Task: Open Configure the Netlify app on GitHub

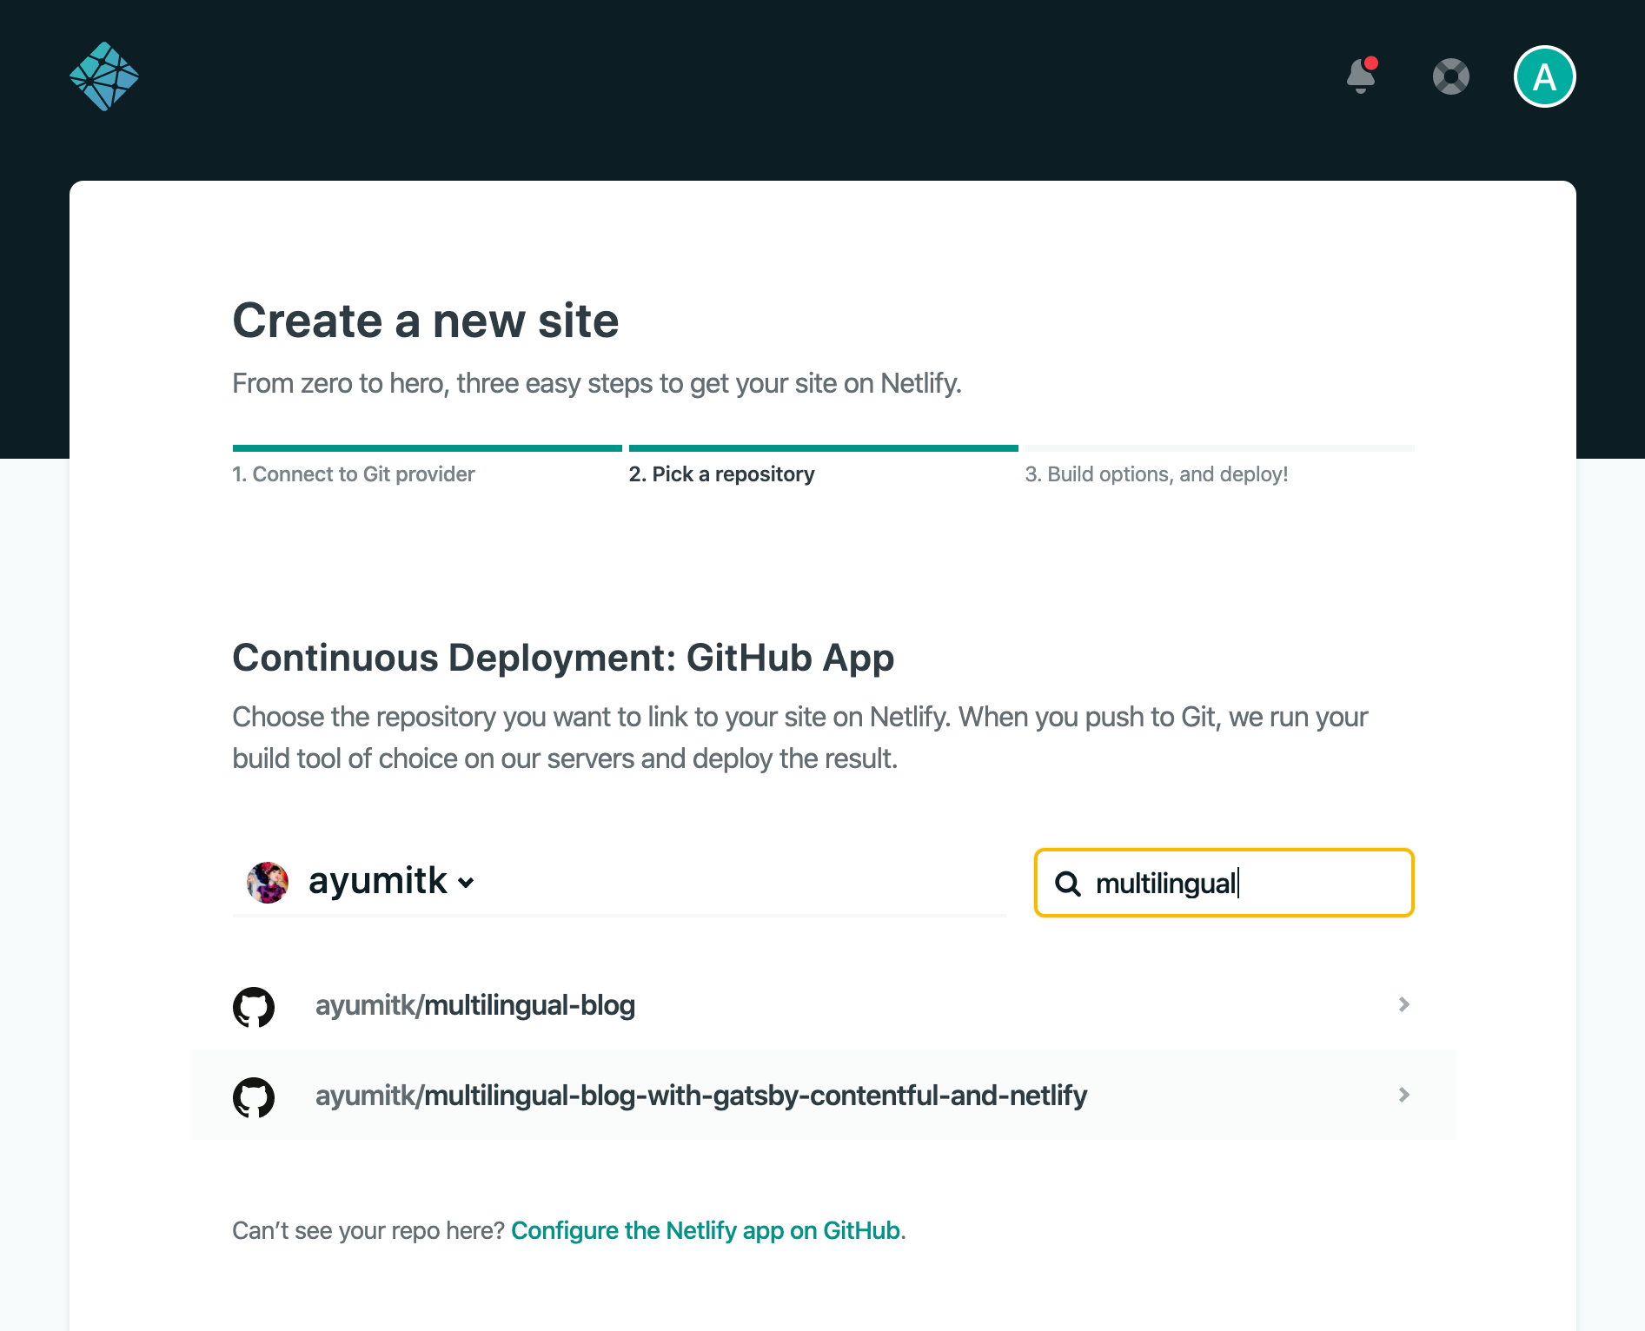Action: 706,1230
